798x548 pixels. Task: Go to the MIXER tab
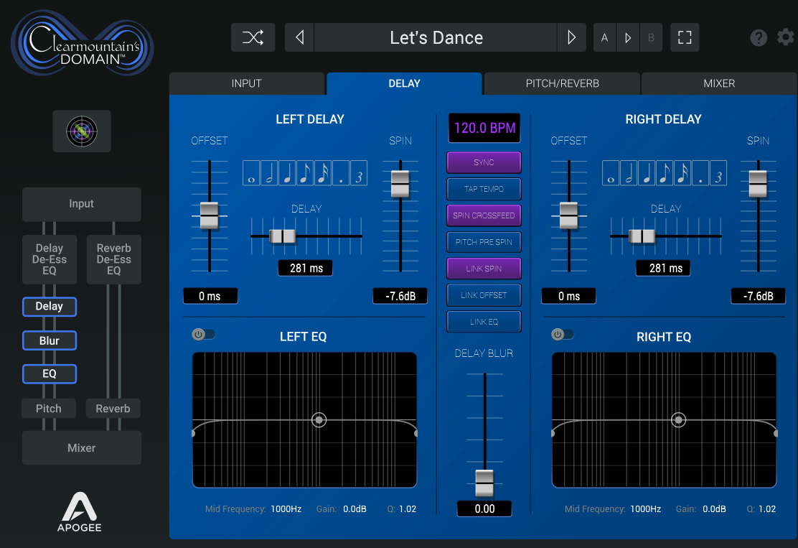click(x=719, y=83)
